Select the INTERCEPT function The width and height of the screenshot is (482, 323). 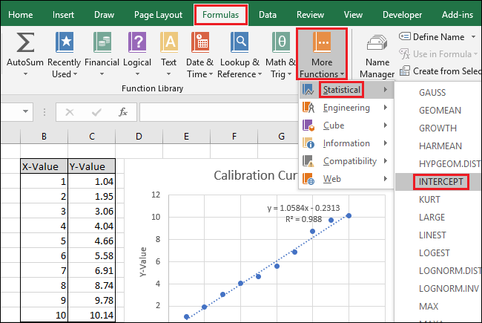[440, 182]
